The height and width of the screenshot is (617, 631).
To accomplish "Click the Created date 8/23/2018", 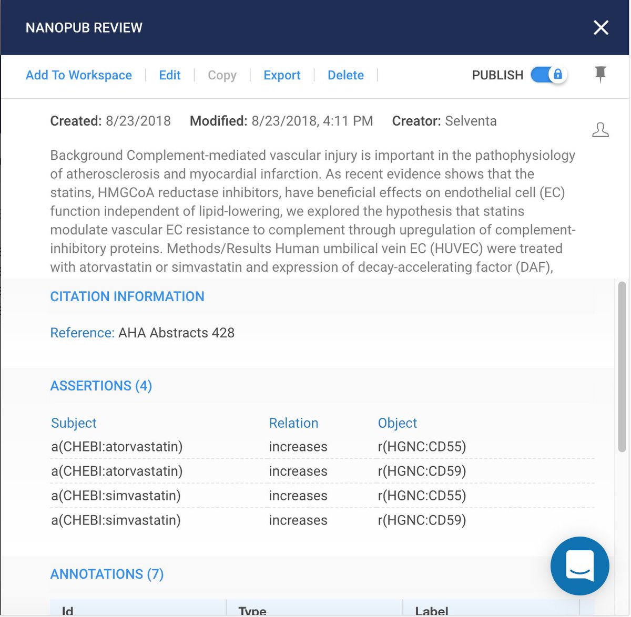I will click(x=138, y=121).
